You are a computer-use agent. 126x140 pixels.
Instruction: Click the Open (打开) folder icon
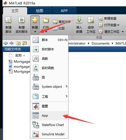coord(46,20)
